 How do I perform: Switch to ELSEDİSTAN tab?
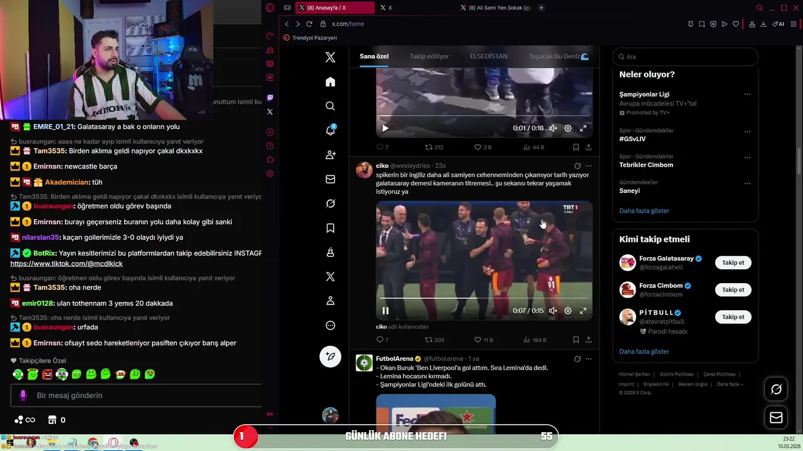(x=489, y=56)
